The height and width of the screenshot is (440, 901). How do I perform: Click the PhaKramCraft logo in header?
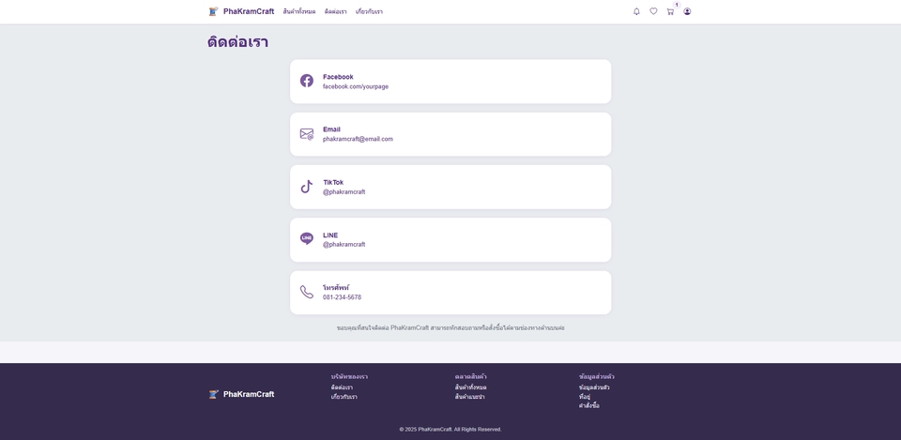(x=241, y=11)
